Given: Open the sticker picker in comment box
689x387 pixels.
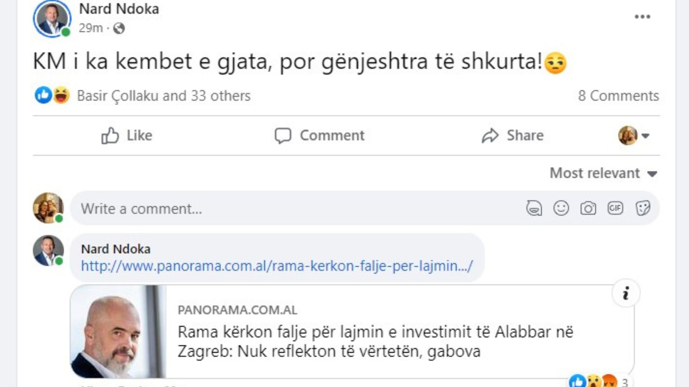Looking at the screenshot, I should coord(642,208).
